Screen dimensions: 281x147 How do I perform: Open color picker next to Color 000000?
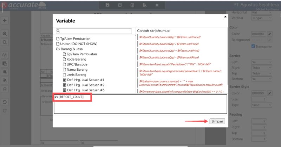point(270,34)
